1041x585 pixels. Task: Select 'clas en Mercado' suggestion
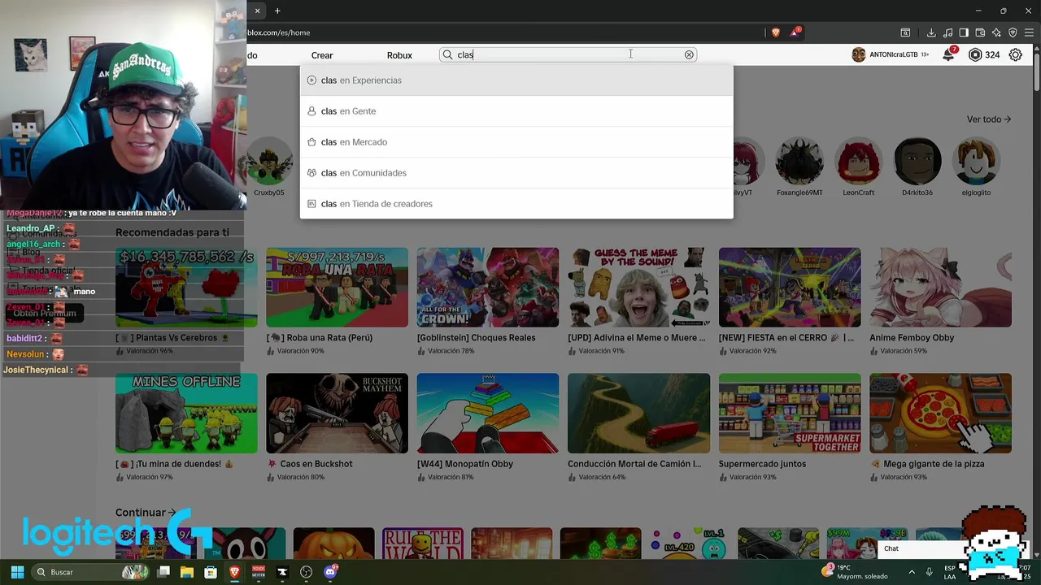point(516,142)
